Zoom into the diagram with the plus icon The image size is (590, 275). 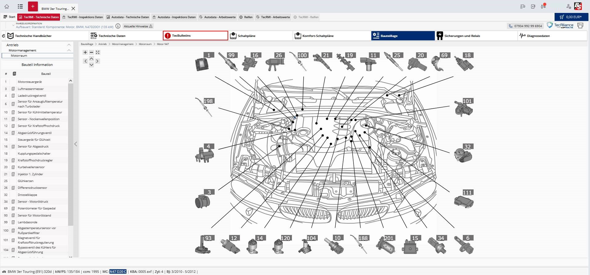coord(85,52)
